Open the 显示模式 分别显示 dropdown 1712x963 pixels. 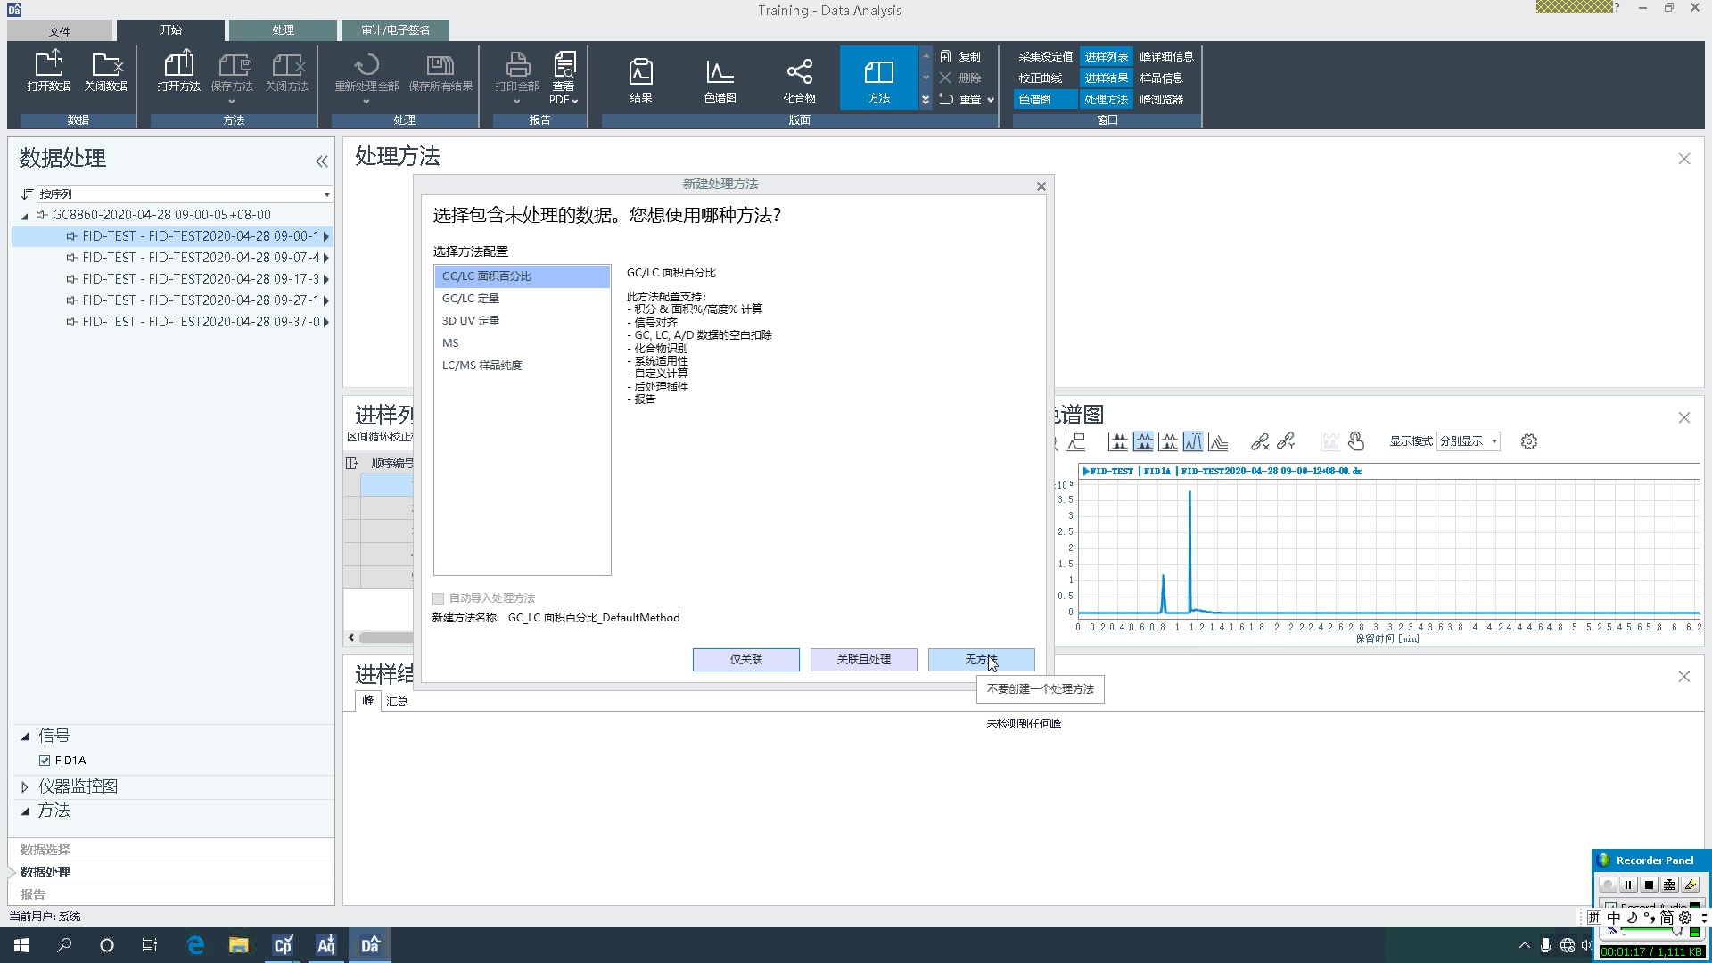[1468, 440]
